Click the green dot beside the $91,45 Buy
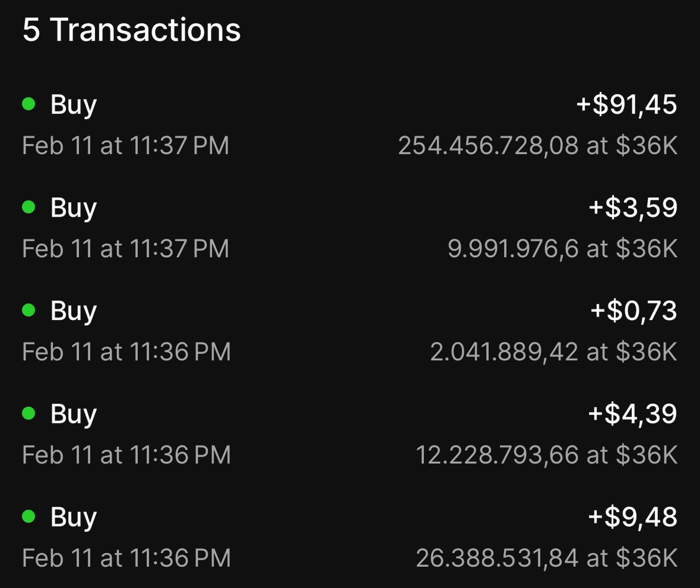 coord(28,104)
